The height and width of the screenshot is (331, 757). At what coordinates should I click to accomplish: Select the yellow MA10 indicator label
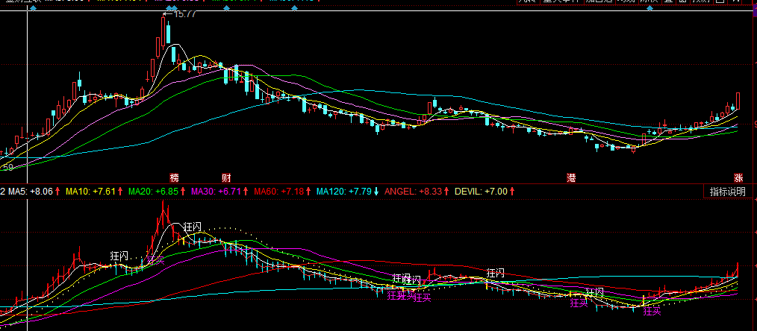[x=78, y=192]
